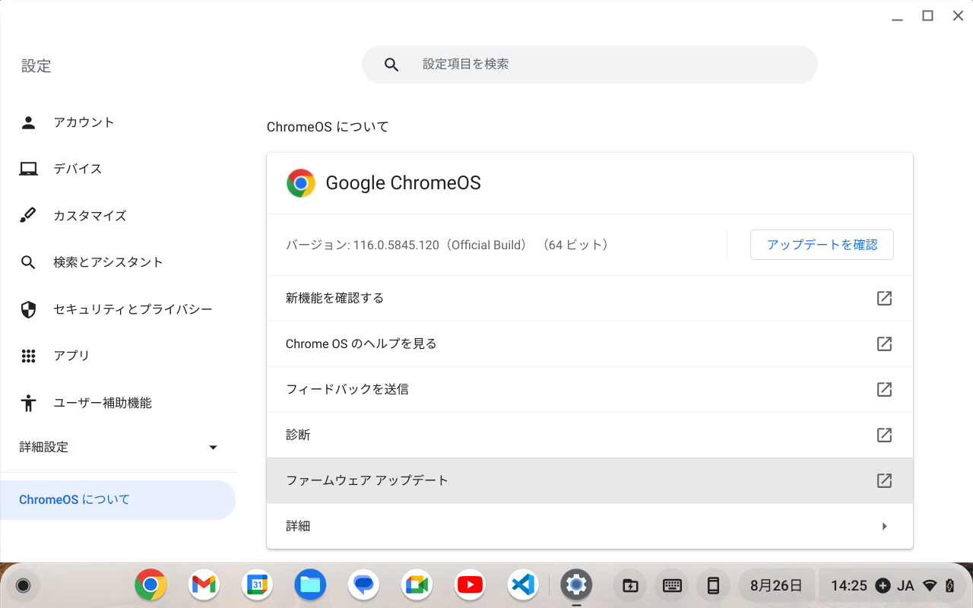Open the Files app from shelf
Image resolution: width=973 pixels, height=608 pixels.
tap(310, 584)
